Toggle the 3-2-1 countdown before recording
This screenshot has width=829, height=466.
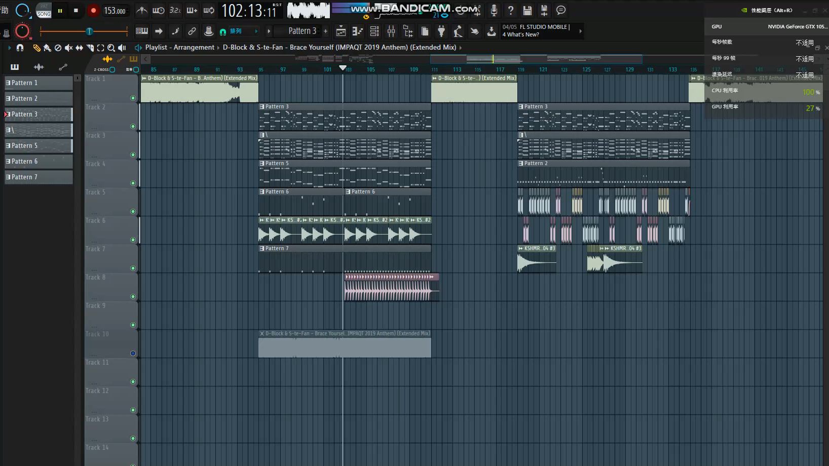pyautogui.click(x=175, y=10)
